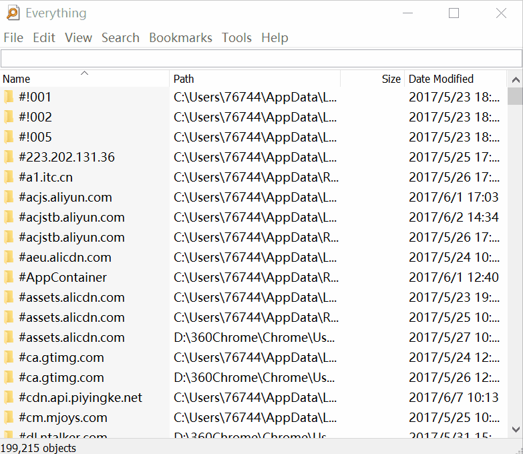Open the Tools menu

(x=236, y=37)
